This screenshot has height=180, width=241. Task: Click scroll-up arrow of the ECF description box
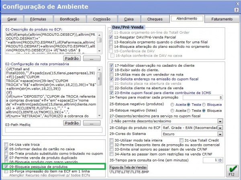pyautogui.click(x=100, y=35)
